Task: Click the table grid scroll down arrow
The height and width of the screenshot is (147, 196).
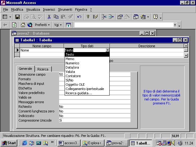Action: pos(186,55)
